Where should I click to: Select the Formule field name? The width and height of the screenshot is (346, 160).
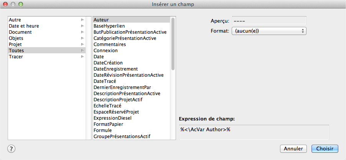103,130
